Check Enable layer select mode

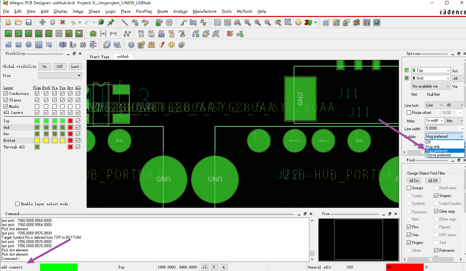(18, 204)
